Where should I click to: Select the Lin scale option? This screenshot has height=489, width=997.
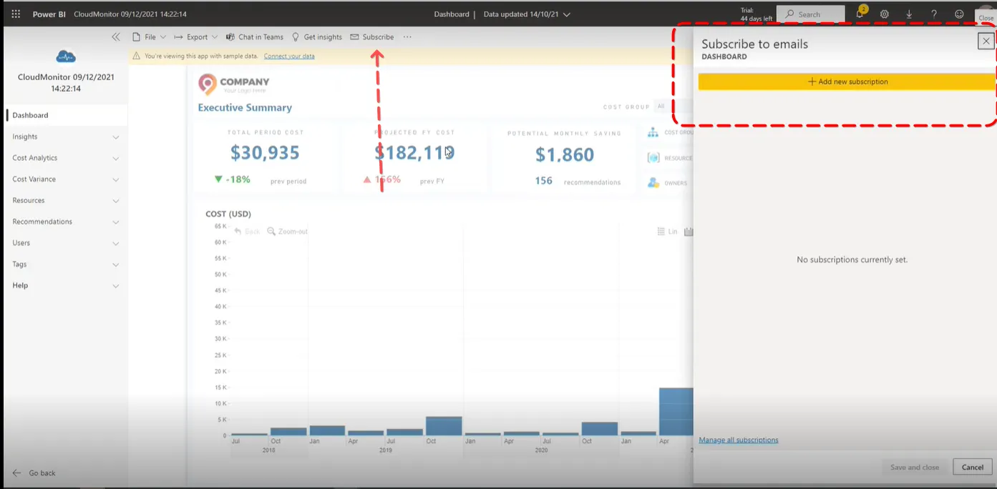[x=667, y=232]
